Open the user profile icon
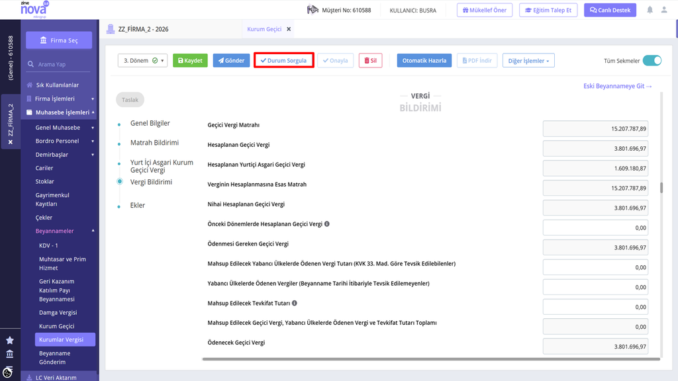 coord(664,10)
